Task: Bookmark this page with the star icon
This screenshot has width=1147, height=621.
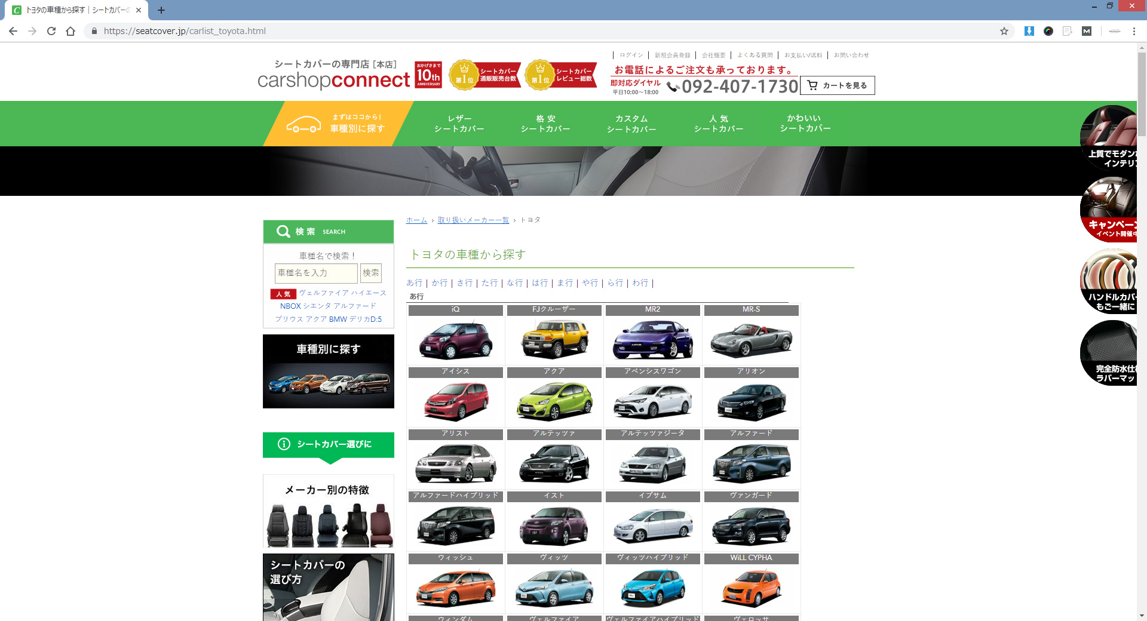Action: pyautogui.click(x=1004, y=31)
